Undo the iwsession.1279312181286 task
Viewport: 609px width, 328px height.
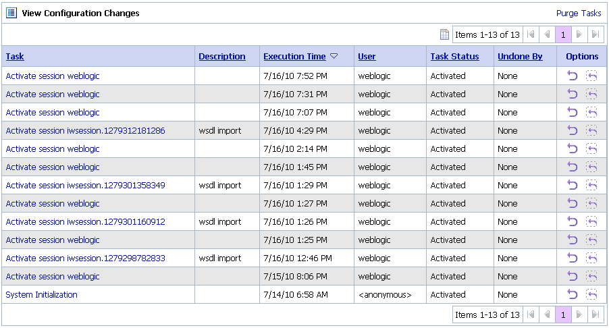coord(573,130)
